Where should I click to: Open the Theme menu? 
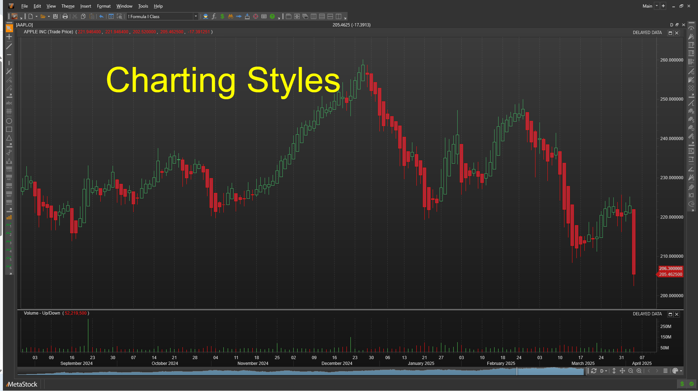68,6
